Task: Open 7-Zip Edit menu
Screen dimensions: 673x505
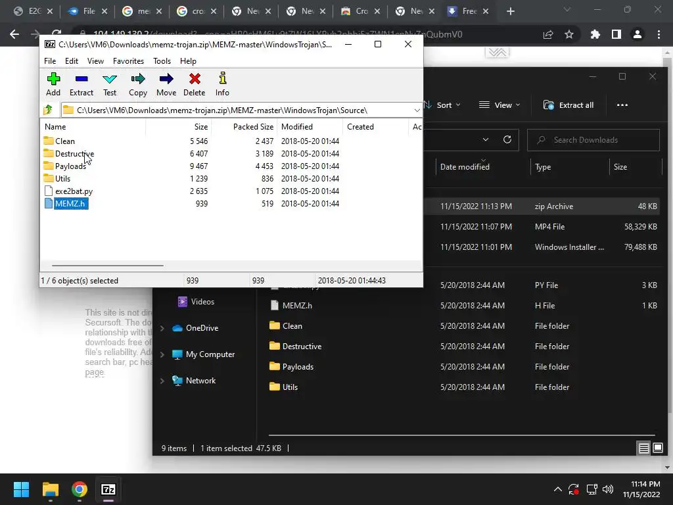Action: point(71,61)
